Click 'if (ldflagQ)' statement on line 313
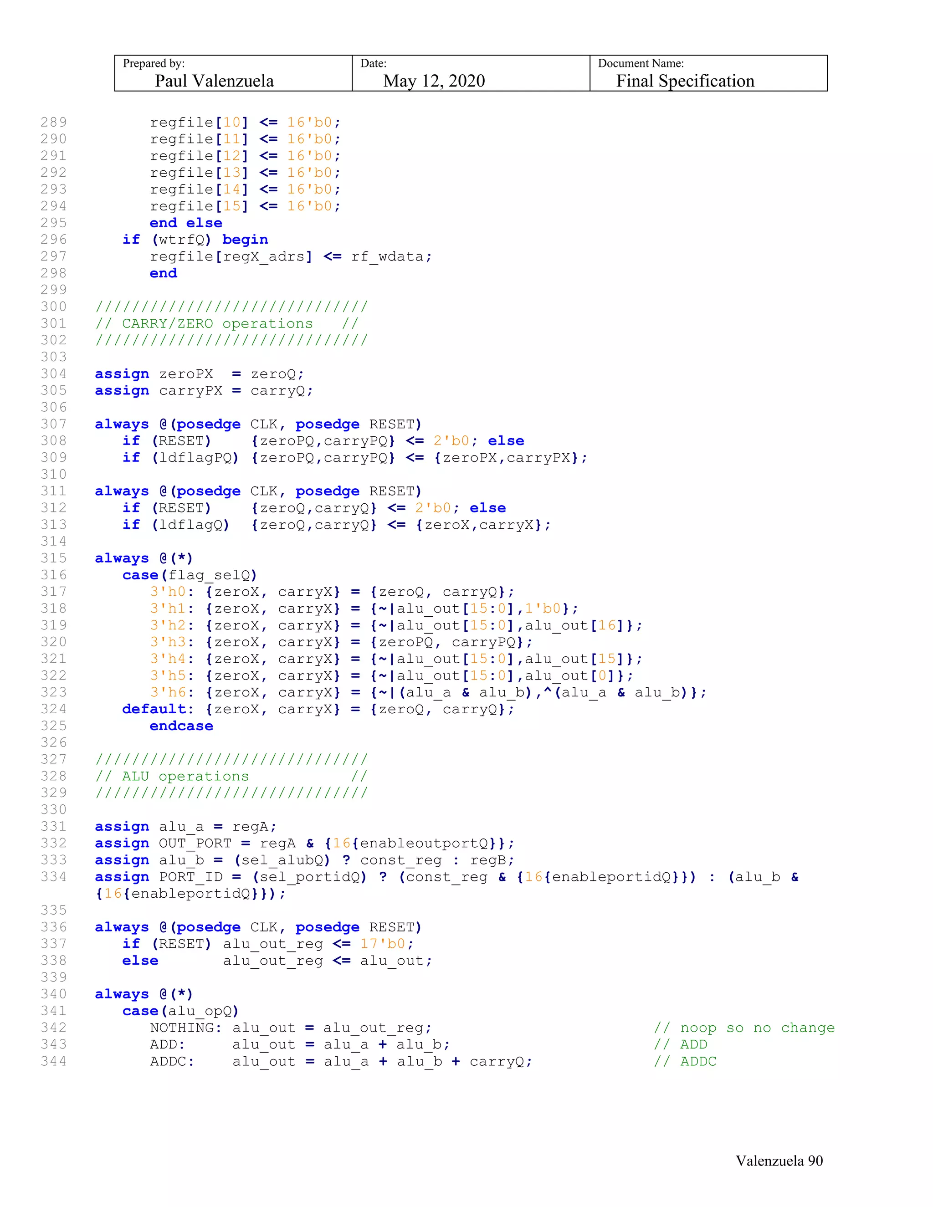Image resolution: width=933 pixels, height=1207 pixels. (337, 524)
